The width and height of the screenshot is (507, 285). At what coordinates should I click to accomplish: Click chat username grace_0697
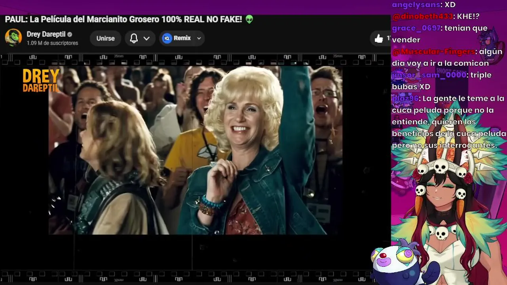[416, 28]
